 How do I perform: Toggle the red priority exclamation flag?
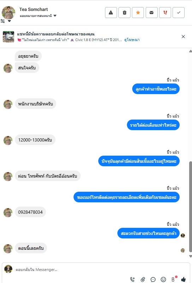pyautogui.click(x=165, y=13)
